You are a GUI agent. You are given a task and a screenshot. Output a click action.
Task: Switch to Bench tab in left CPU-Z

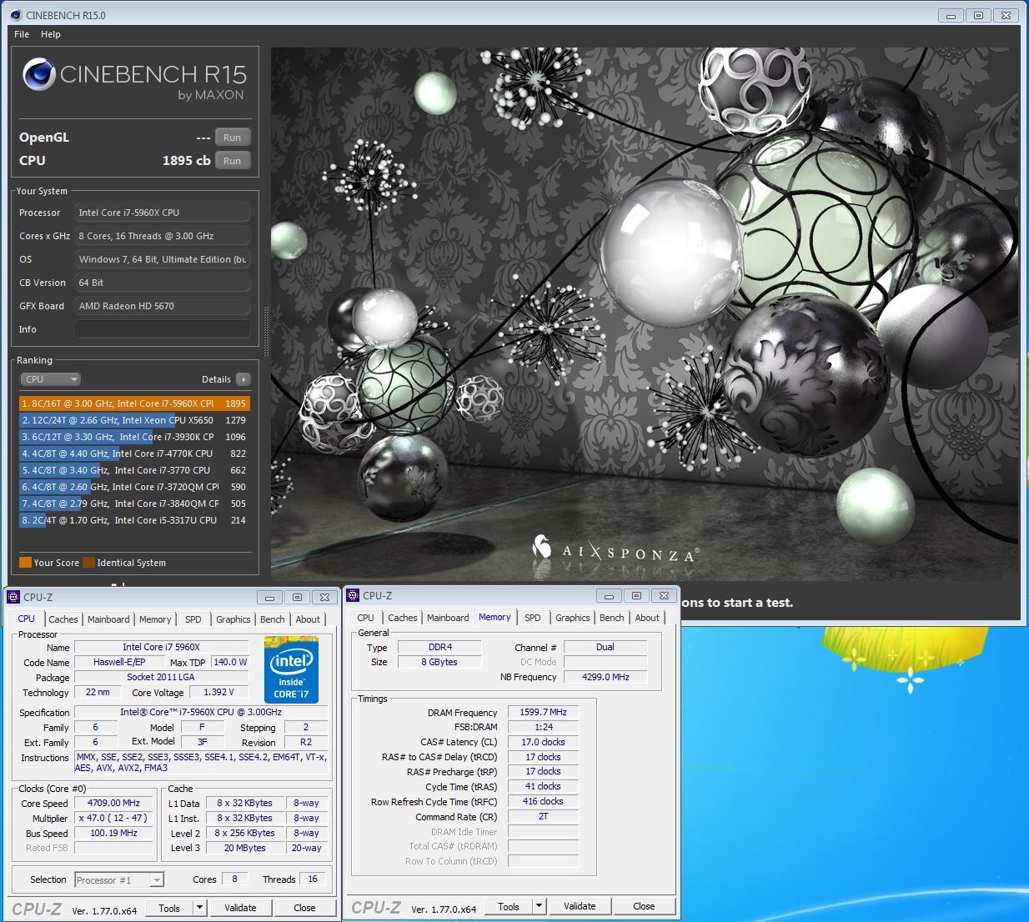tap(273, 619)
